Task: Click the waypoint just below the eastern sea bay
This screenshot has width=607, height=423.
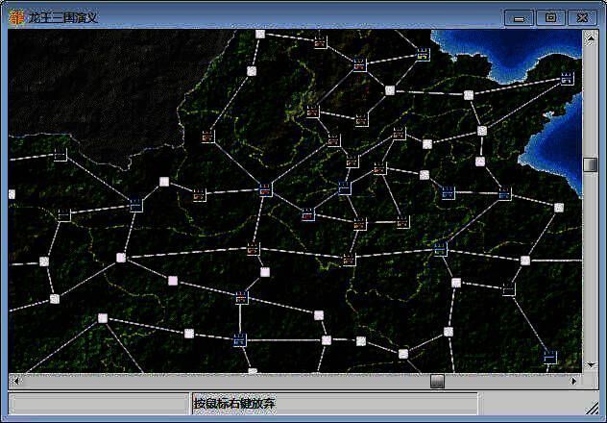Action: click(x=559, y=207)
